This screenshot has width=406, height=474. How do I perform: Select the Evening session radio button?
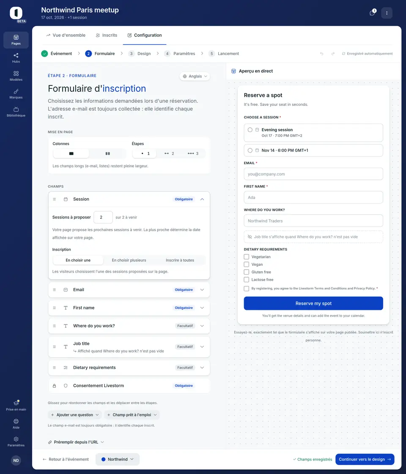coord(250,130)
